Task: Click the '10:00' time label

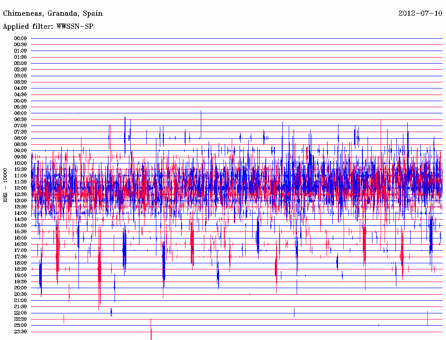Action: [x=20, y=163]
